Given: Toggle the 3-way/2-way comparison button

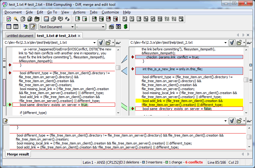Looking at the screenshot, I should 25,27.
